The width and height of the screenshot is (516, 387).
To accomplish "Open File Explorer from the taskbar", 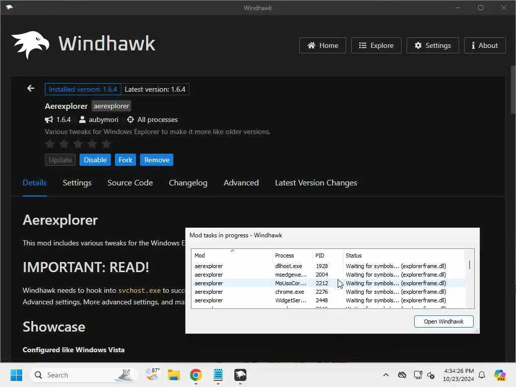I will 174,375.
